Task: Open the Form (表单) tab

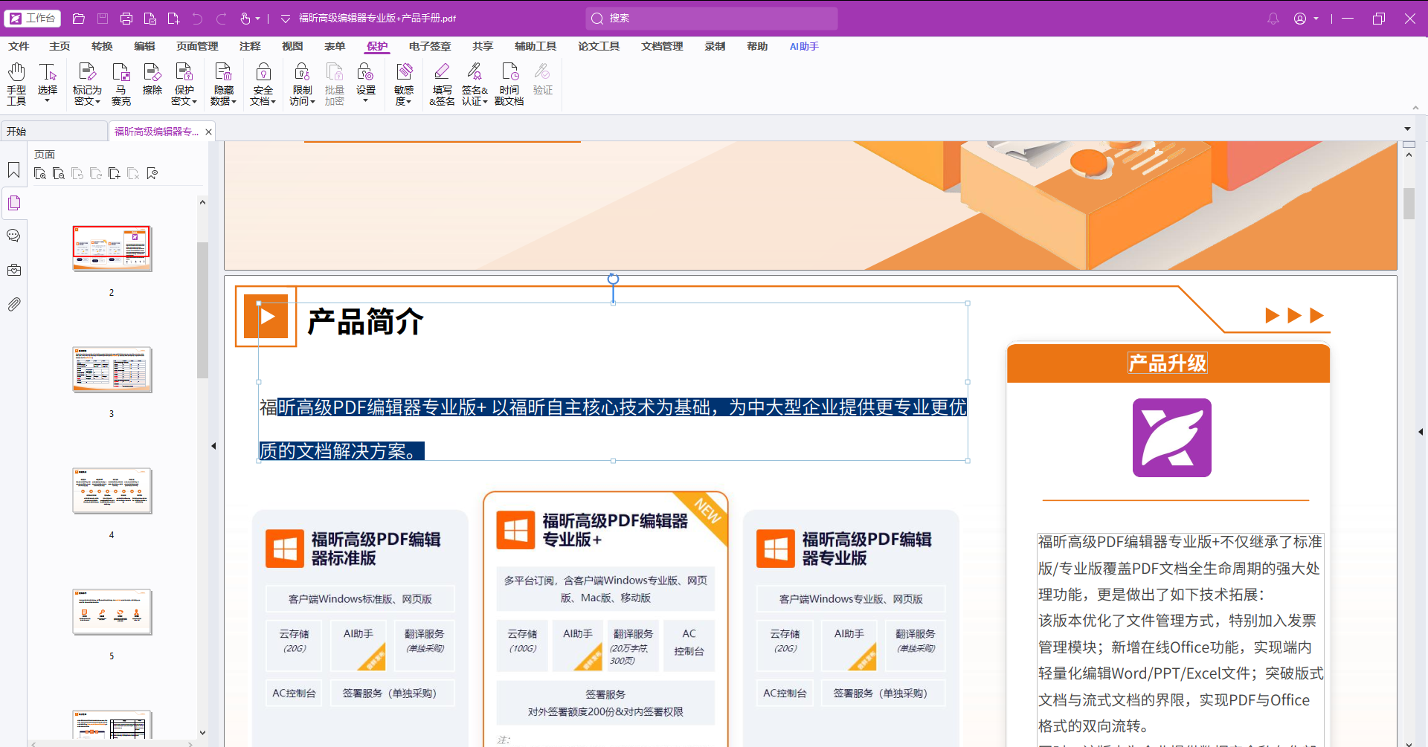Action: [x=335, y=46]
